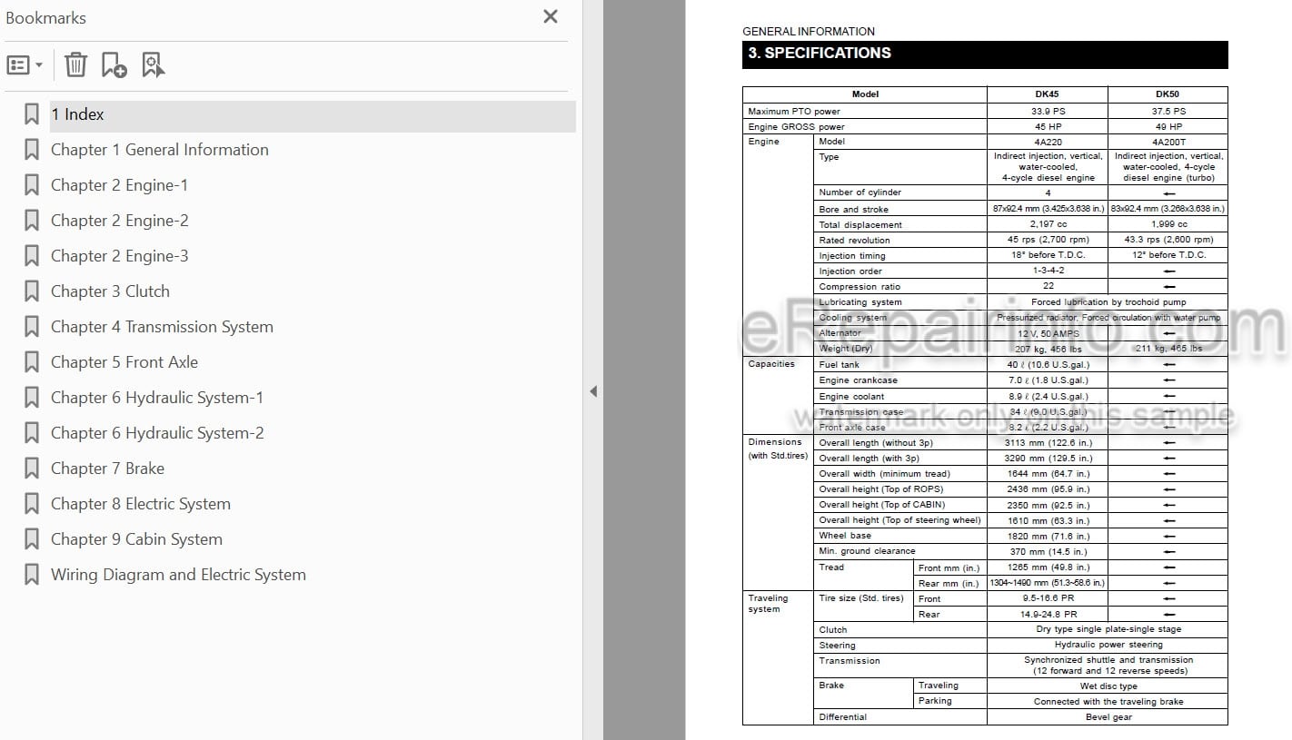Click the 'Wheel base' row label
This screenshot has height=740, width=1292.
[x=845, y=536]
